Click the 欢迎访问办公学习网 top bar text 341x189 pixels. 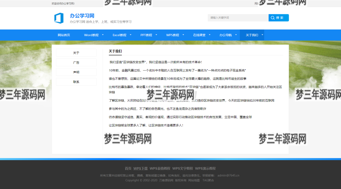pyautogui.click(x=63, y=3)
